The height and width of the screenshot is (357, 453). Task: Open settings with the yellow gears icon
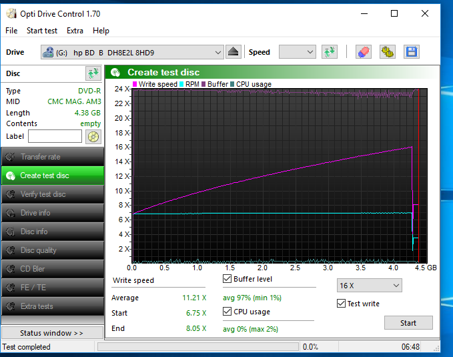(388, 52)
